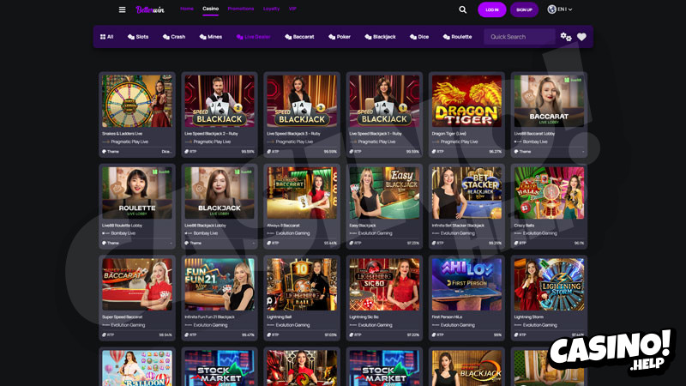Open the Lightning Ball thumbnail
The height and width of the screenshot is (386, 686).
point(302,285)
